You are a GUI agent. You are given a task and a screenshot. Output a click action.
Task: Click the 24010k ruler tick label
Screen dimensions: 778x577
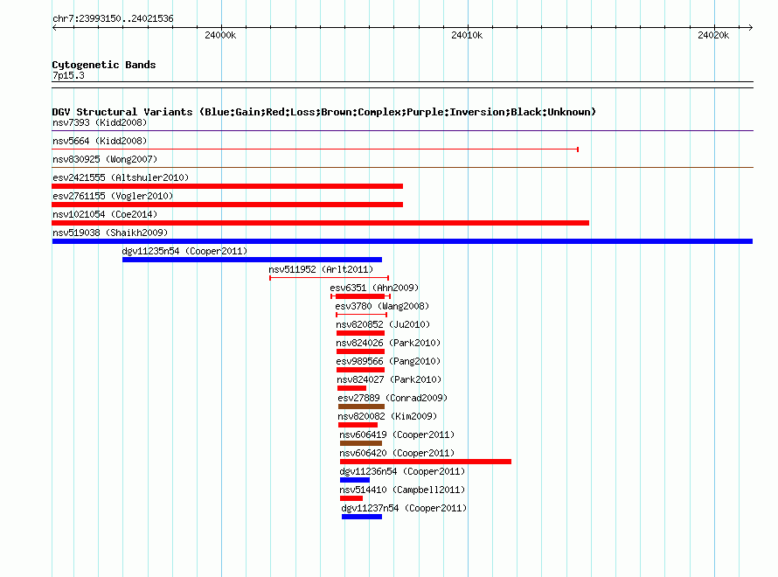467,35
